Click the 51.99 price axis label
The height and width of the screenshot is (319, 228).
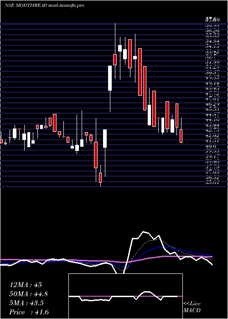(x=212, y=62)
